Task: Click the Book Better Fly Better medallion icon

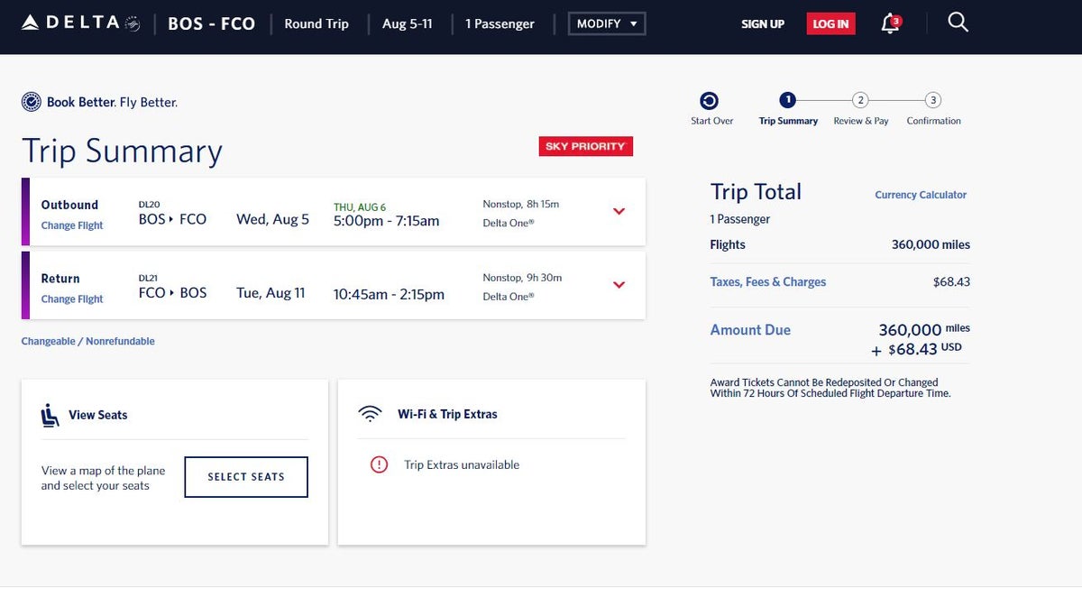Action: 32,102
